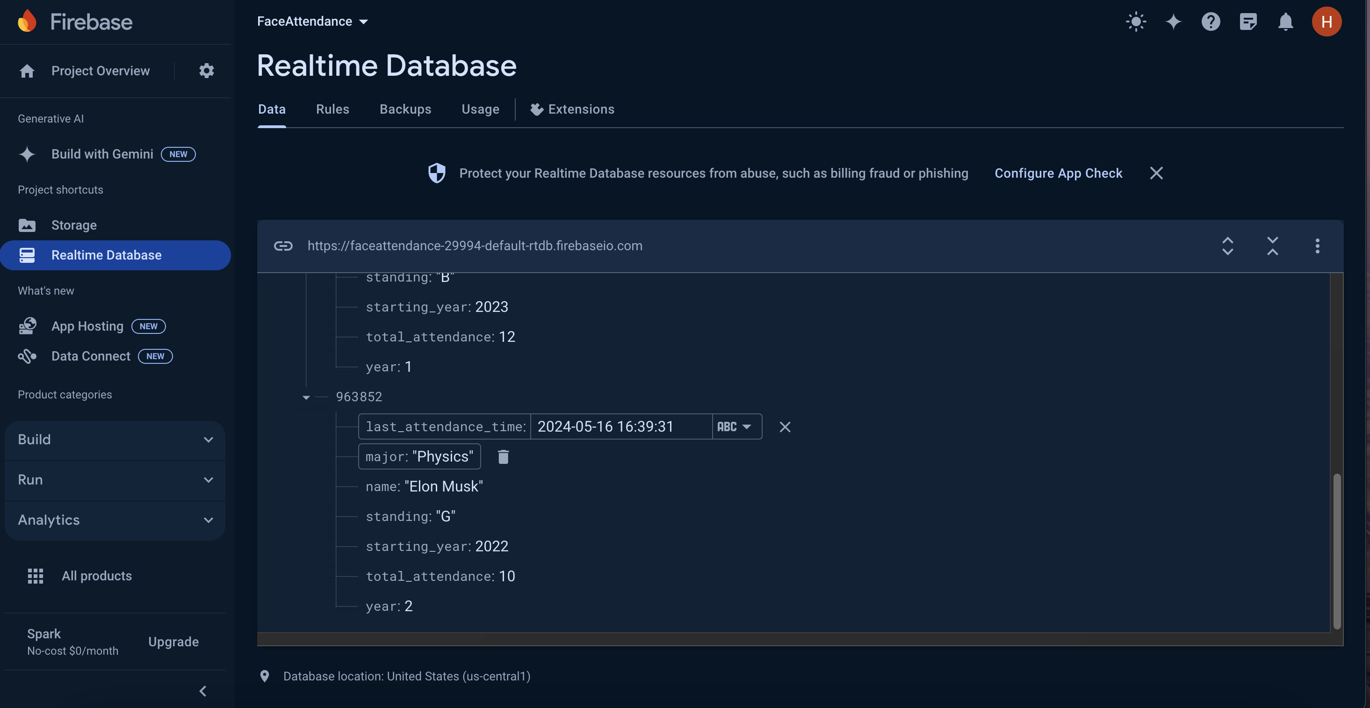Open project settings gear
This screenshot has height=708, width=1370.
206,70
